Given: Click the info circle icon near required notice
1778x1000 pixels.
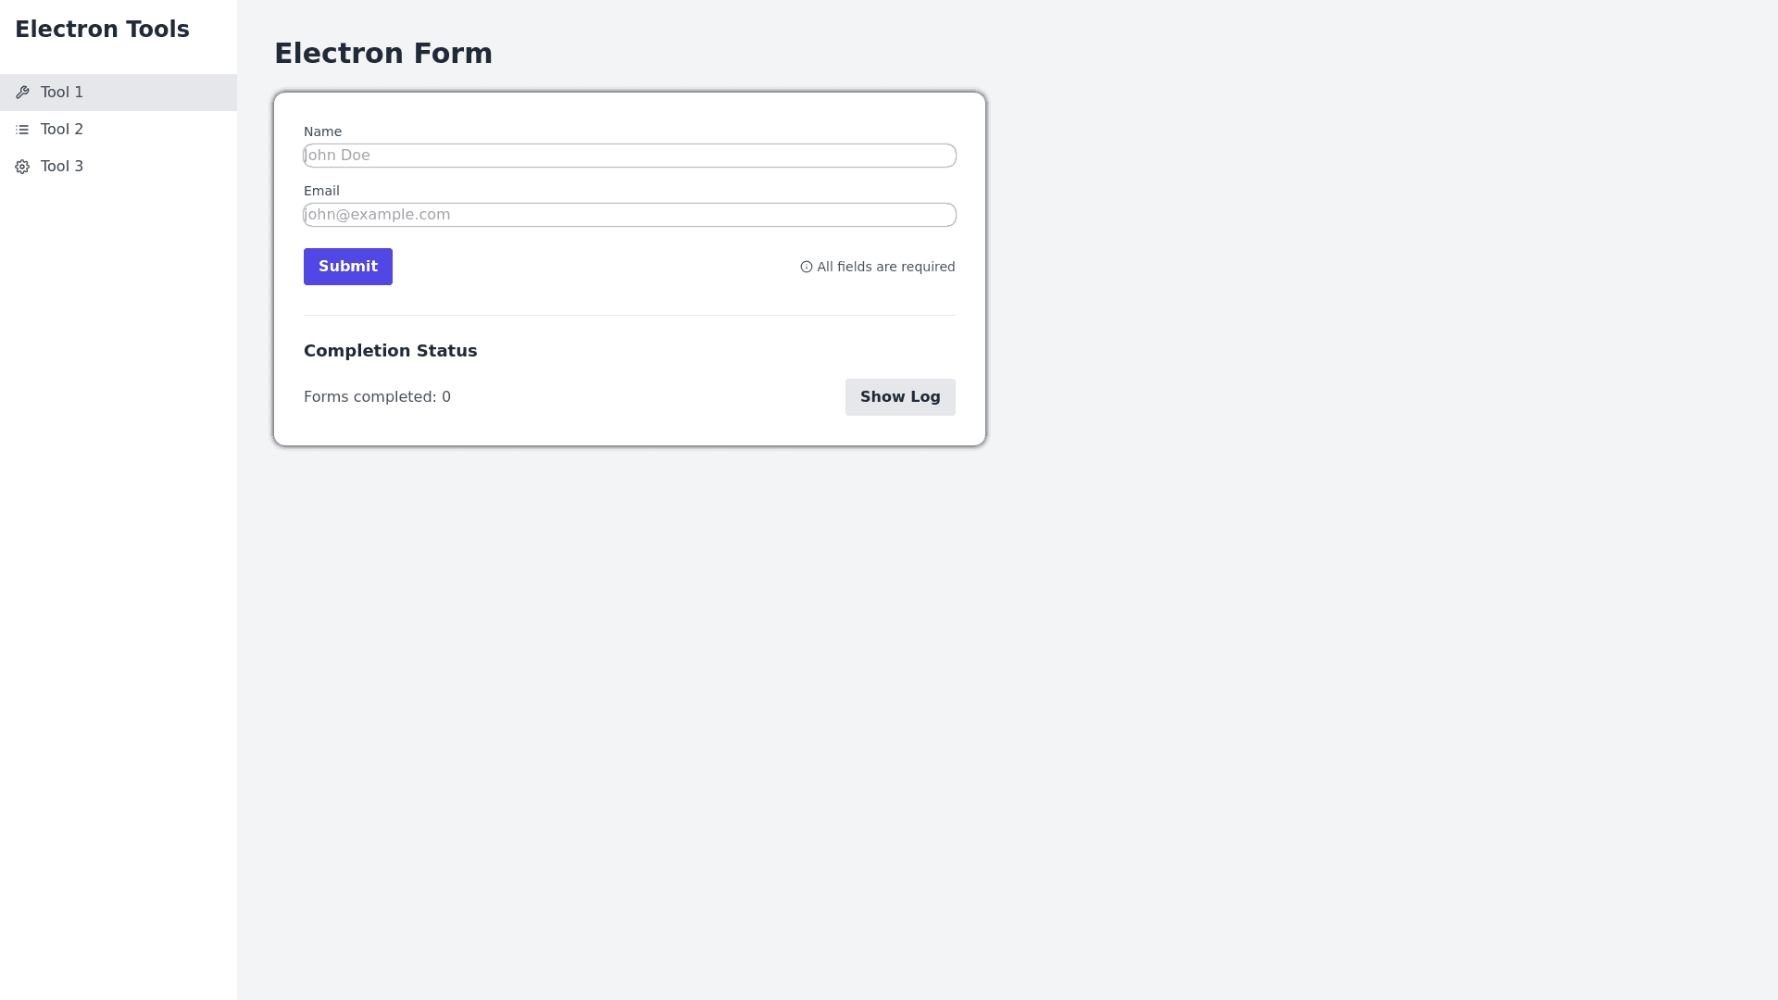Looking at the screenshot, I should [x=807, y=267].
